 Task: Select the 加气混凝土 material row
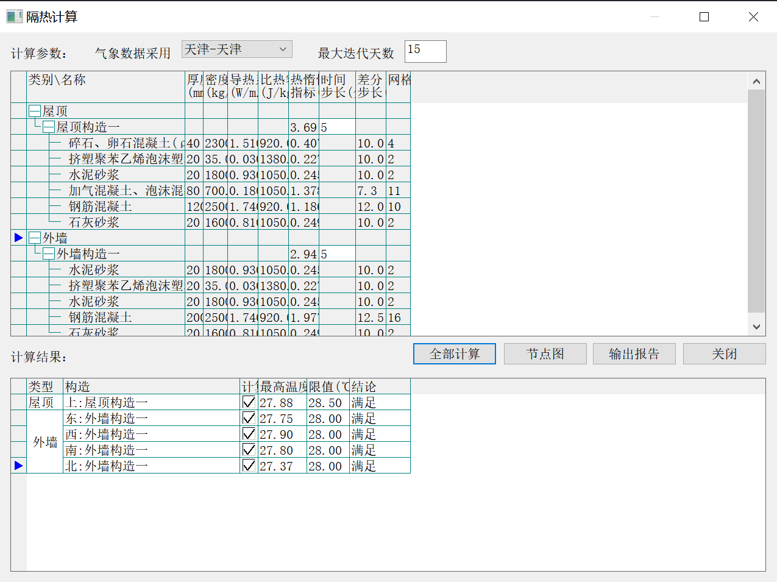pyautogui.click(x=125, y=191)
